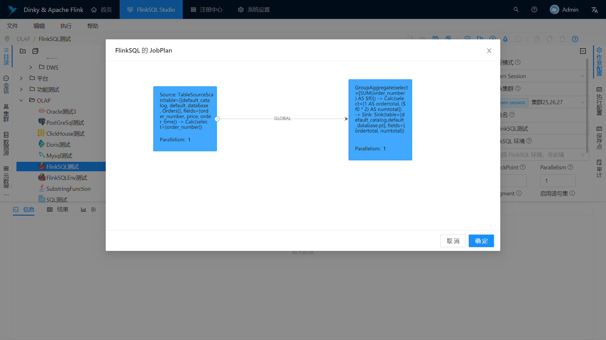Click the blue help circle in toolbar
Viewport: 606px width, 340px height.
575,39
